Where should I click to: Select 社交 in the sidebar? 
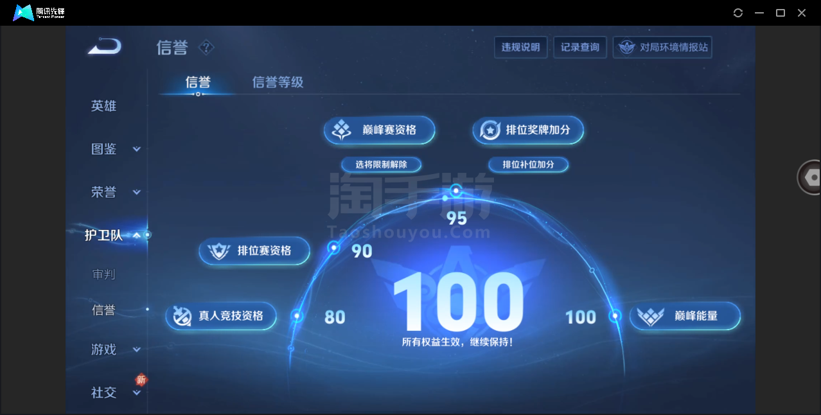(x=103, y=393)
